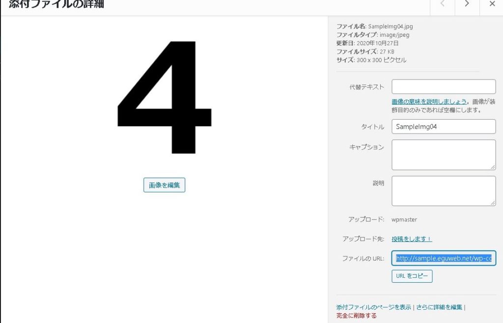503x323 pixels.
Task: Open 添付ファイルのページを表示 link
Action: [x=374, y=307]
